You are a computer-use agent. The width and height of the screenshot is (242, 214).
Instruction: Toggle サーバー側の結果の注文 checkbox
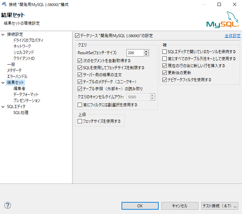[80, 75]
